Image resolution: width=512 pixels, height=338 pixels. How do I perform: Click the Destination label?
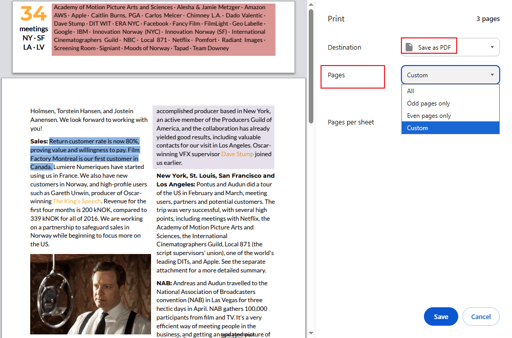coord(345,47)
